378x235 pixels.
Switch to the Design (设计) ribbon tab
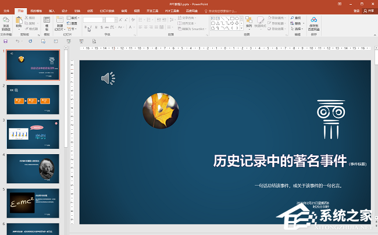(64, 10)
